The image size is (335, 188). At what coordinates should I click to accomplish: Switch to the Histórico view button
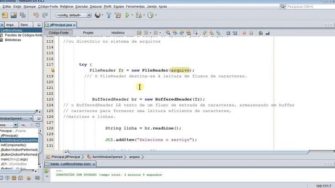118,32
